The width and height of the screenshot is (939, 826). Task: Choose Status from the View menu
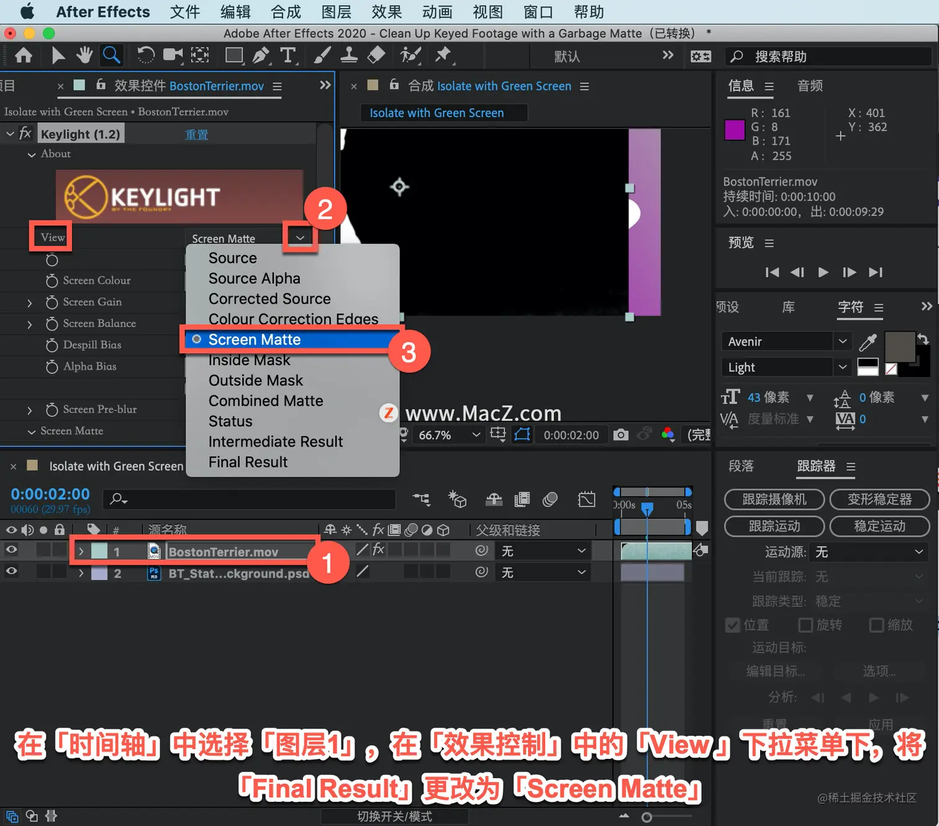click(x=230, y=421)
